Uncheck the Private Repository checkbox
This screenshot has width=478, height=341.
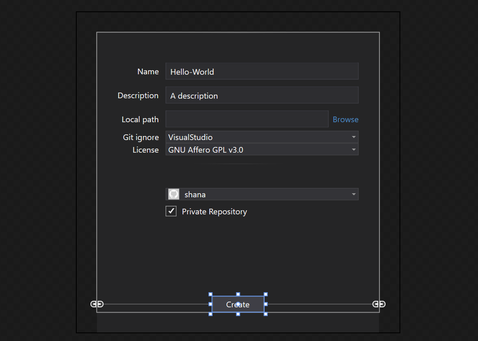click(171, 211)
